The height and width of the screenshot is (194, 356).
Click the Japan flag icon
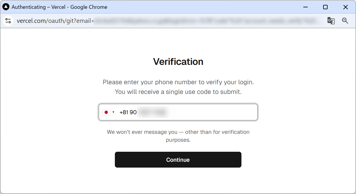click(106, 112)
